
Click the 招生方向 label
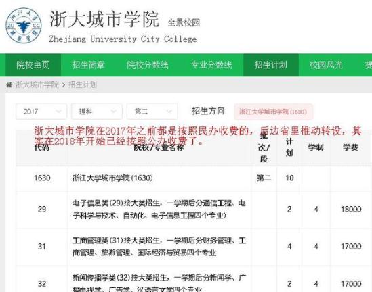[208, 111]
